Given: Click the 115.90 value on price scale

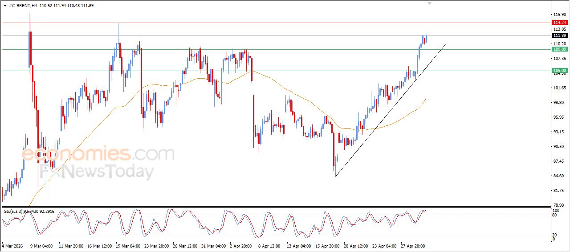Looking at the screenshot, I should [559, 14].
